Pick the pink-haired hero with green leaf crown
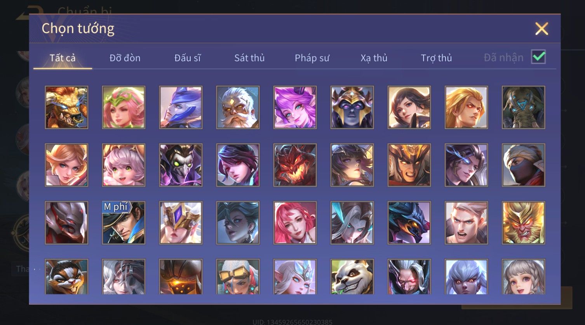This screenshot has height=325, width=585. tap(124, 107)
